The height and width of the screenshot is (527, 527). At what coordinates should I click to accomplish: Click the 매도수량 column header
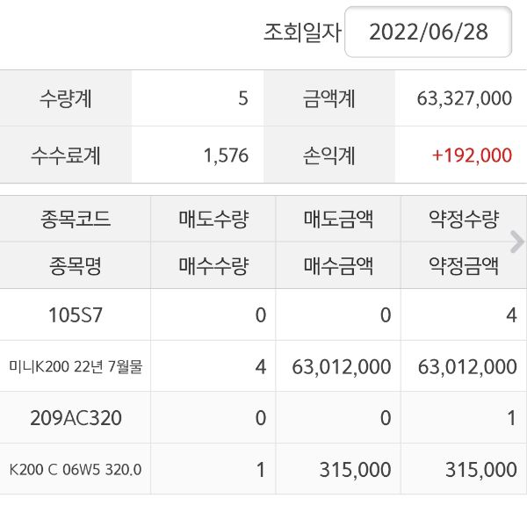coord(213,220)
